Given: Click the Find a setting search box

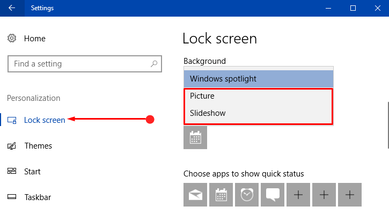Looking at the screenshot, I should click(x=85, y=64).
